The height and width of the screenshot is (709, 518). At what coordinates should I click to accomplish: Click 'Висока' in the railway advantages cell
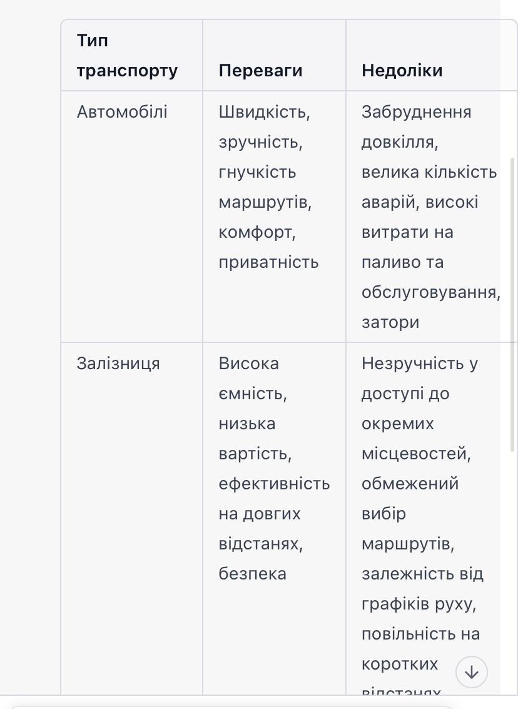(248, 364)
